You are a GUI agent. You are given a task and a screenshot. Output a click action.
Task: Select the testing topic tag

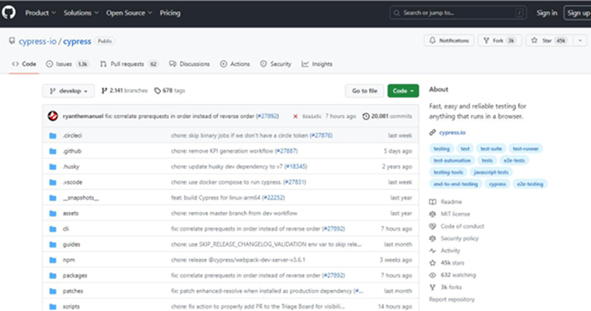coord(442,148)
